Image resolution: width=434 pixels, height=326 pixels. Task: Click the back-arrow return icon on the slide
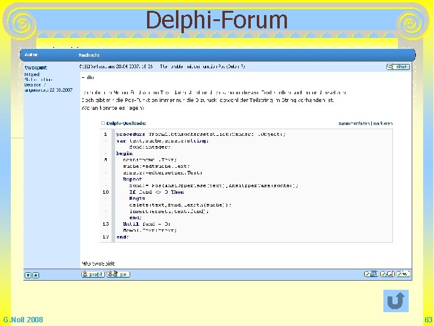[x=396, y=301]
